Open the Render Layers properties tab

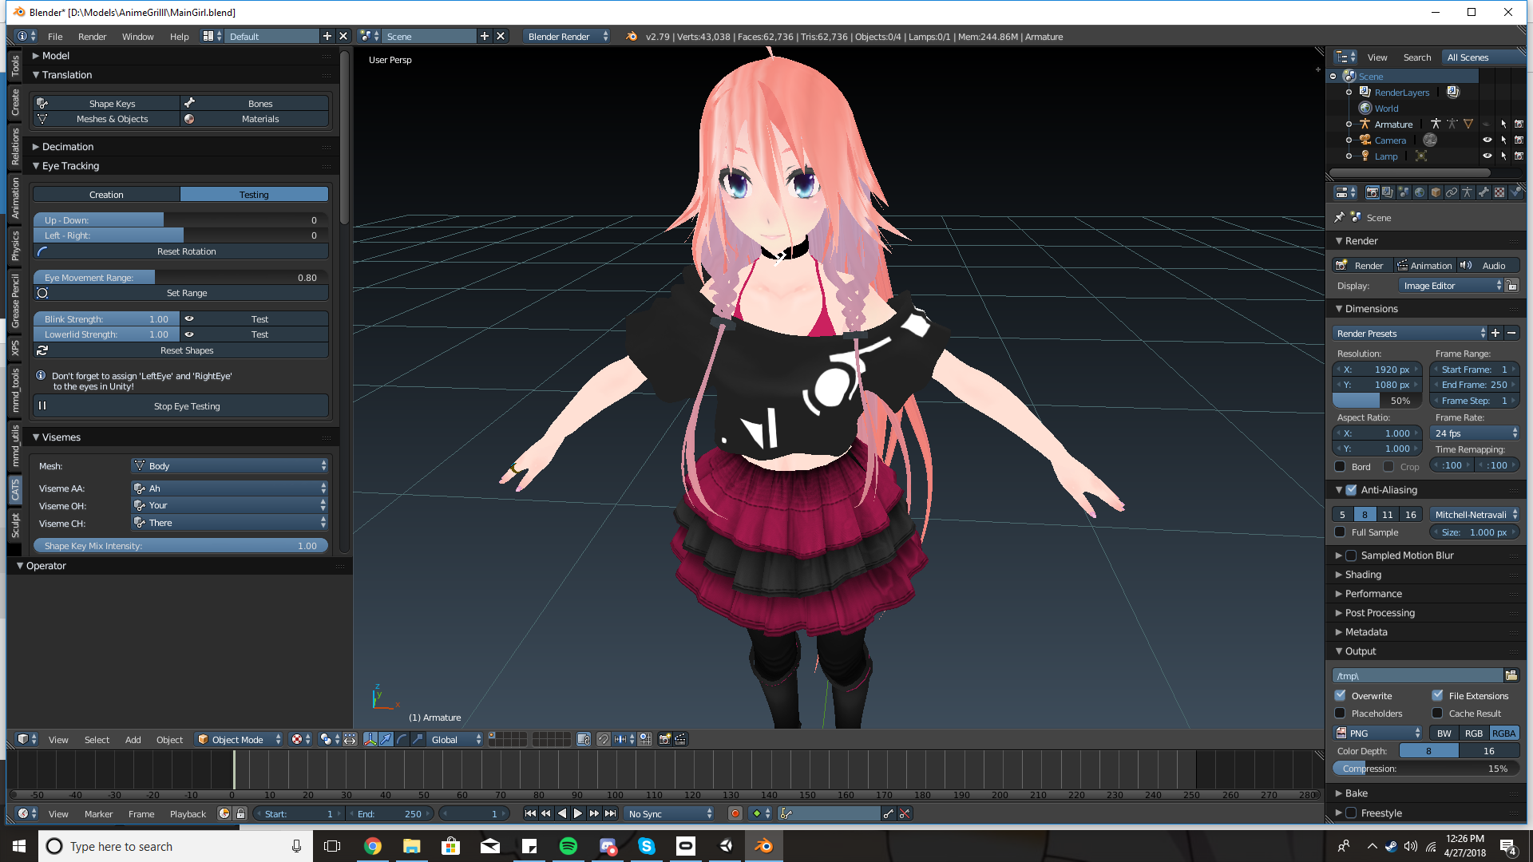pyautogui.click(x=1388, y=192)
